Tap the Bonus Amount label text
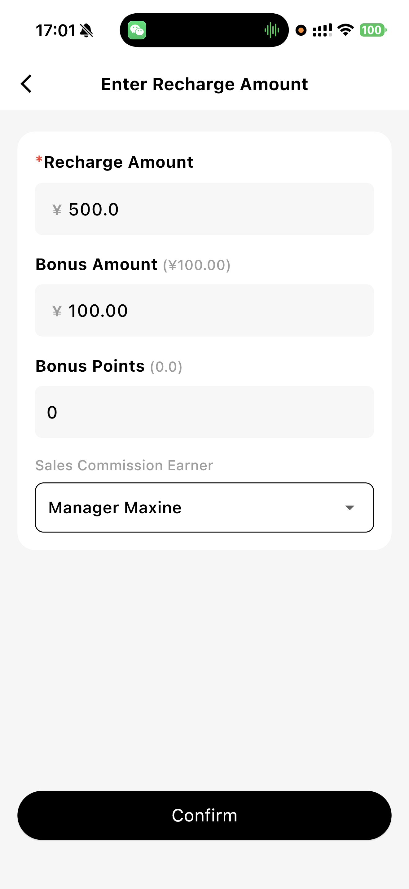 97,264
